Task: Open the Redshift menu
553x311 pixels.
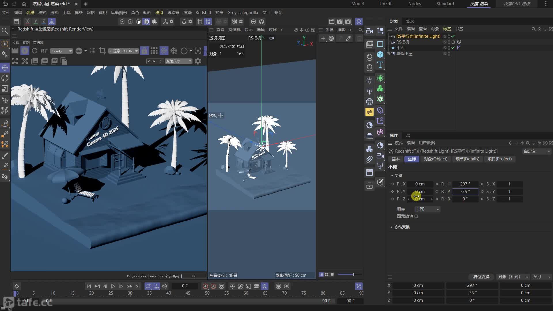Action: pos(203,13)
